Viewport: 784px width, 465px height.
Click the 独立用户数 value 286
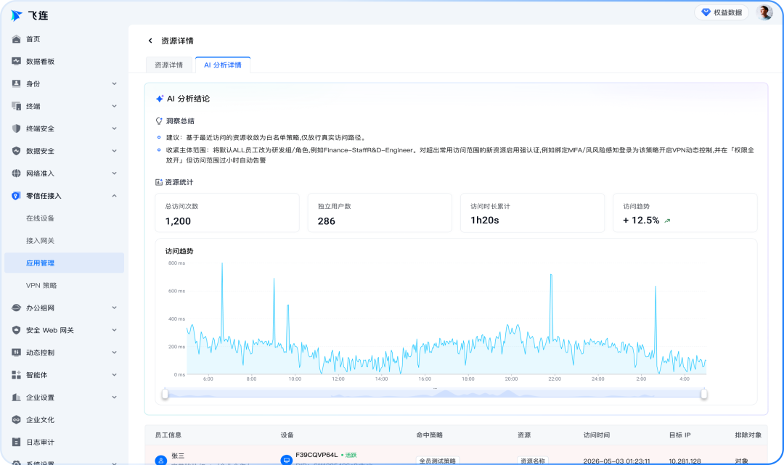(327, 221)
